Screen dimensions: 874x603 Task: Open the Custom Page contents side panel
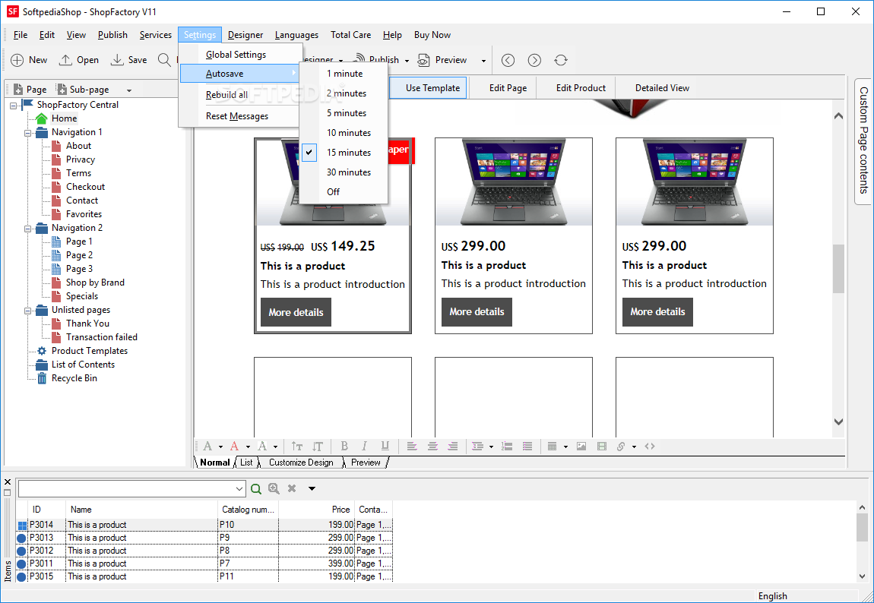863,140
